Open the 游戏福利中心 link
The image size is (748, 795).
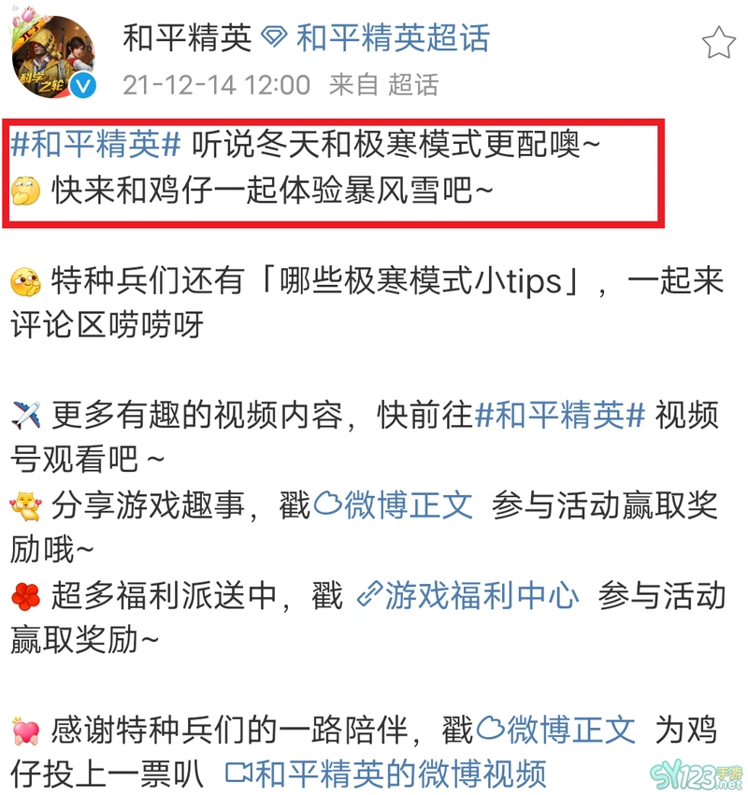482,595
